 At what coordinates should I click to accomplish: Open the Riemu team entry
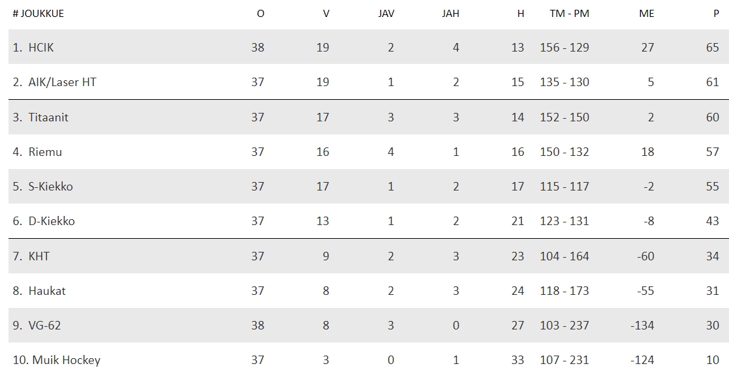(45, 152)
